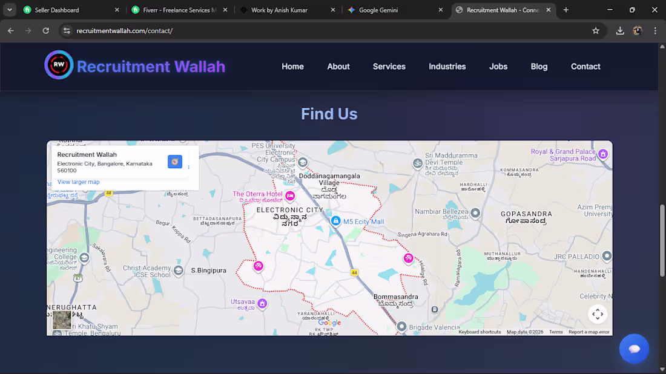The image size is (666, 374).
Task: Select the M5 Ecity Mall map marker
Action: click(x=335, y=221)
